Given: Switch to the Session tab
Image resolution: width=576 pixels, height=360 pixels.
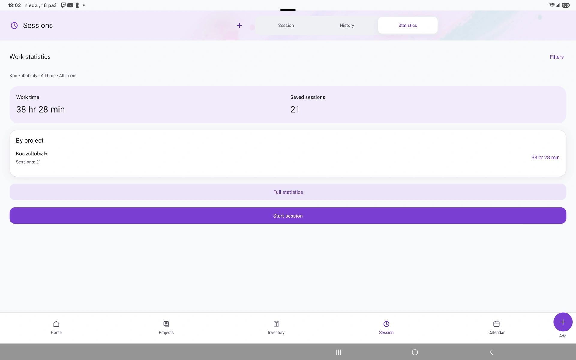Looking at the screenshot, I should [286, 25].
